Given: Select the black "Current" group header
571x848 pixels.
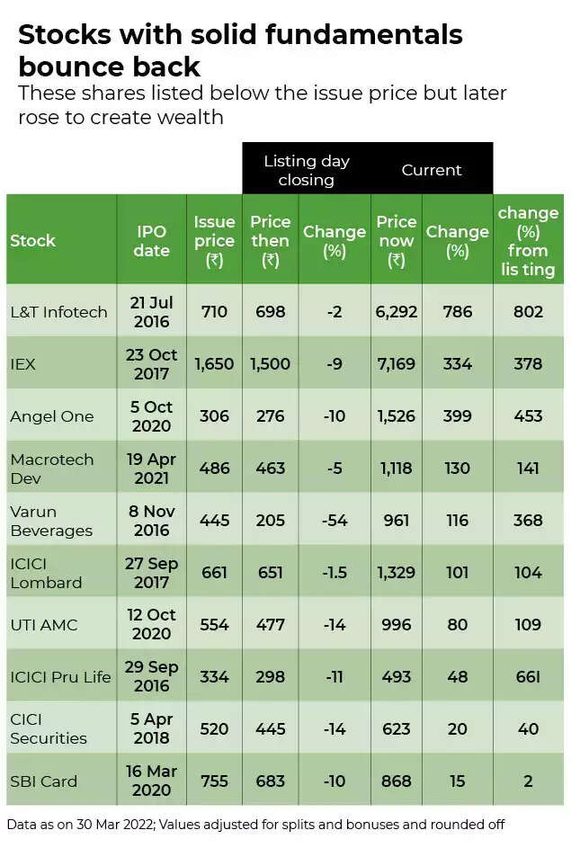Looking at the screenshot, I should coord(432,170).
